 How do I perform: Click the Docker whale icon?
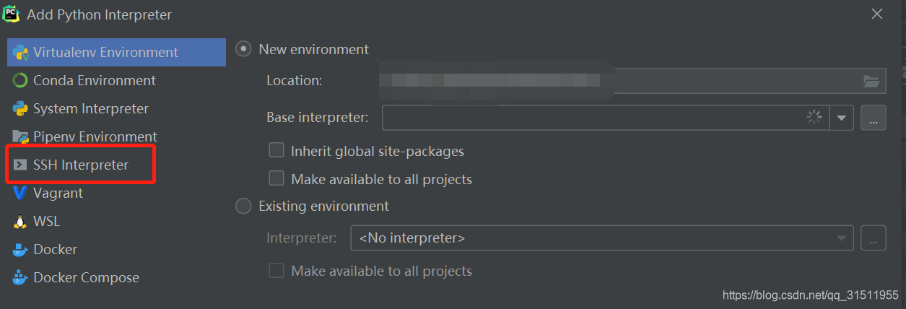click(20, 250)
